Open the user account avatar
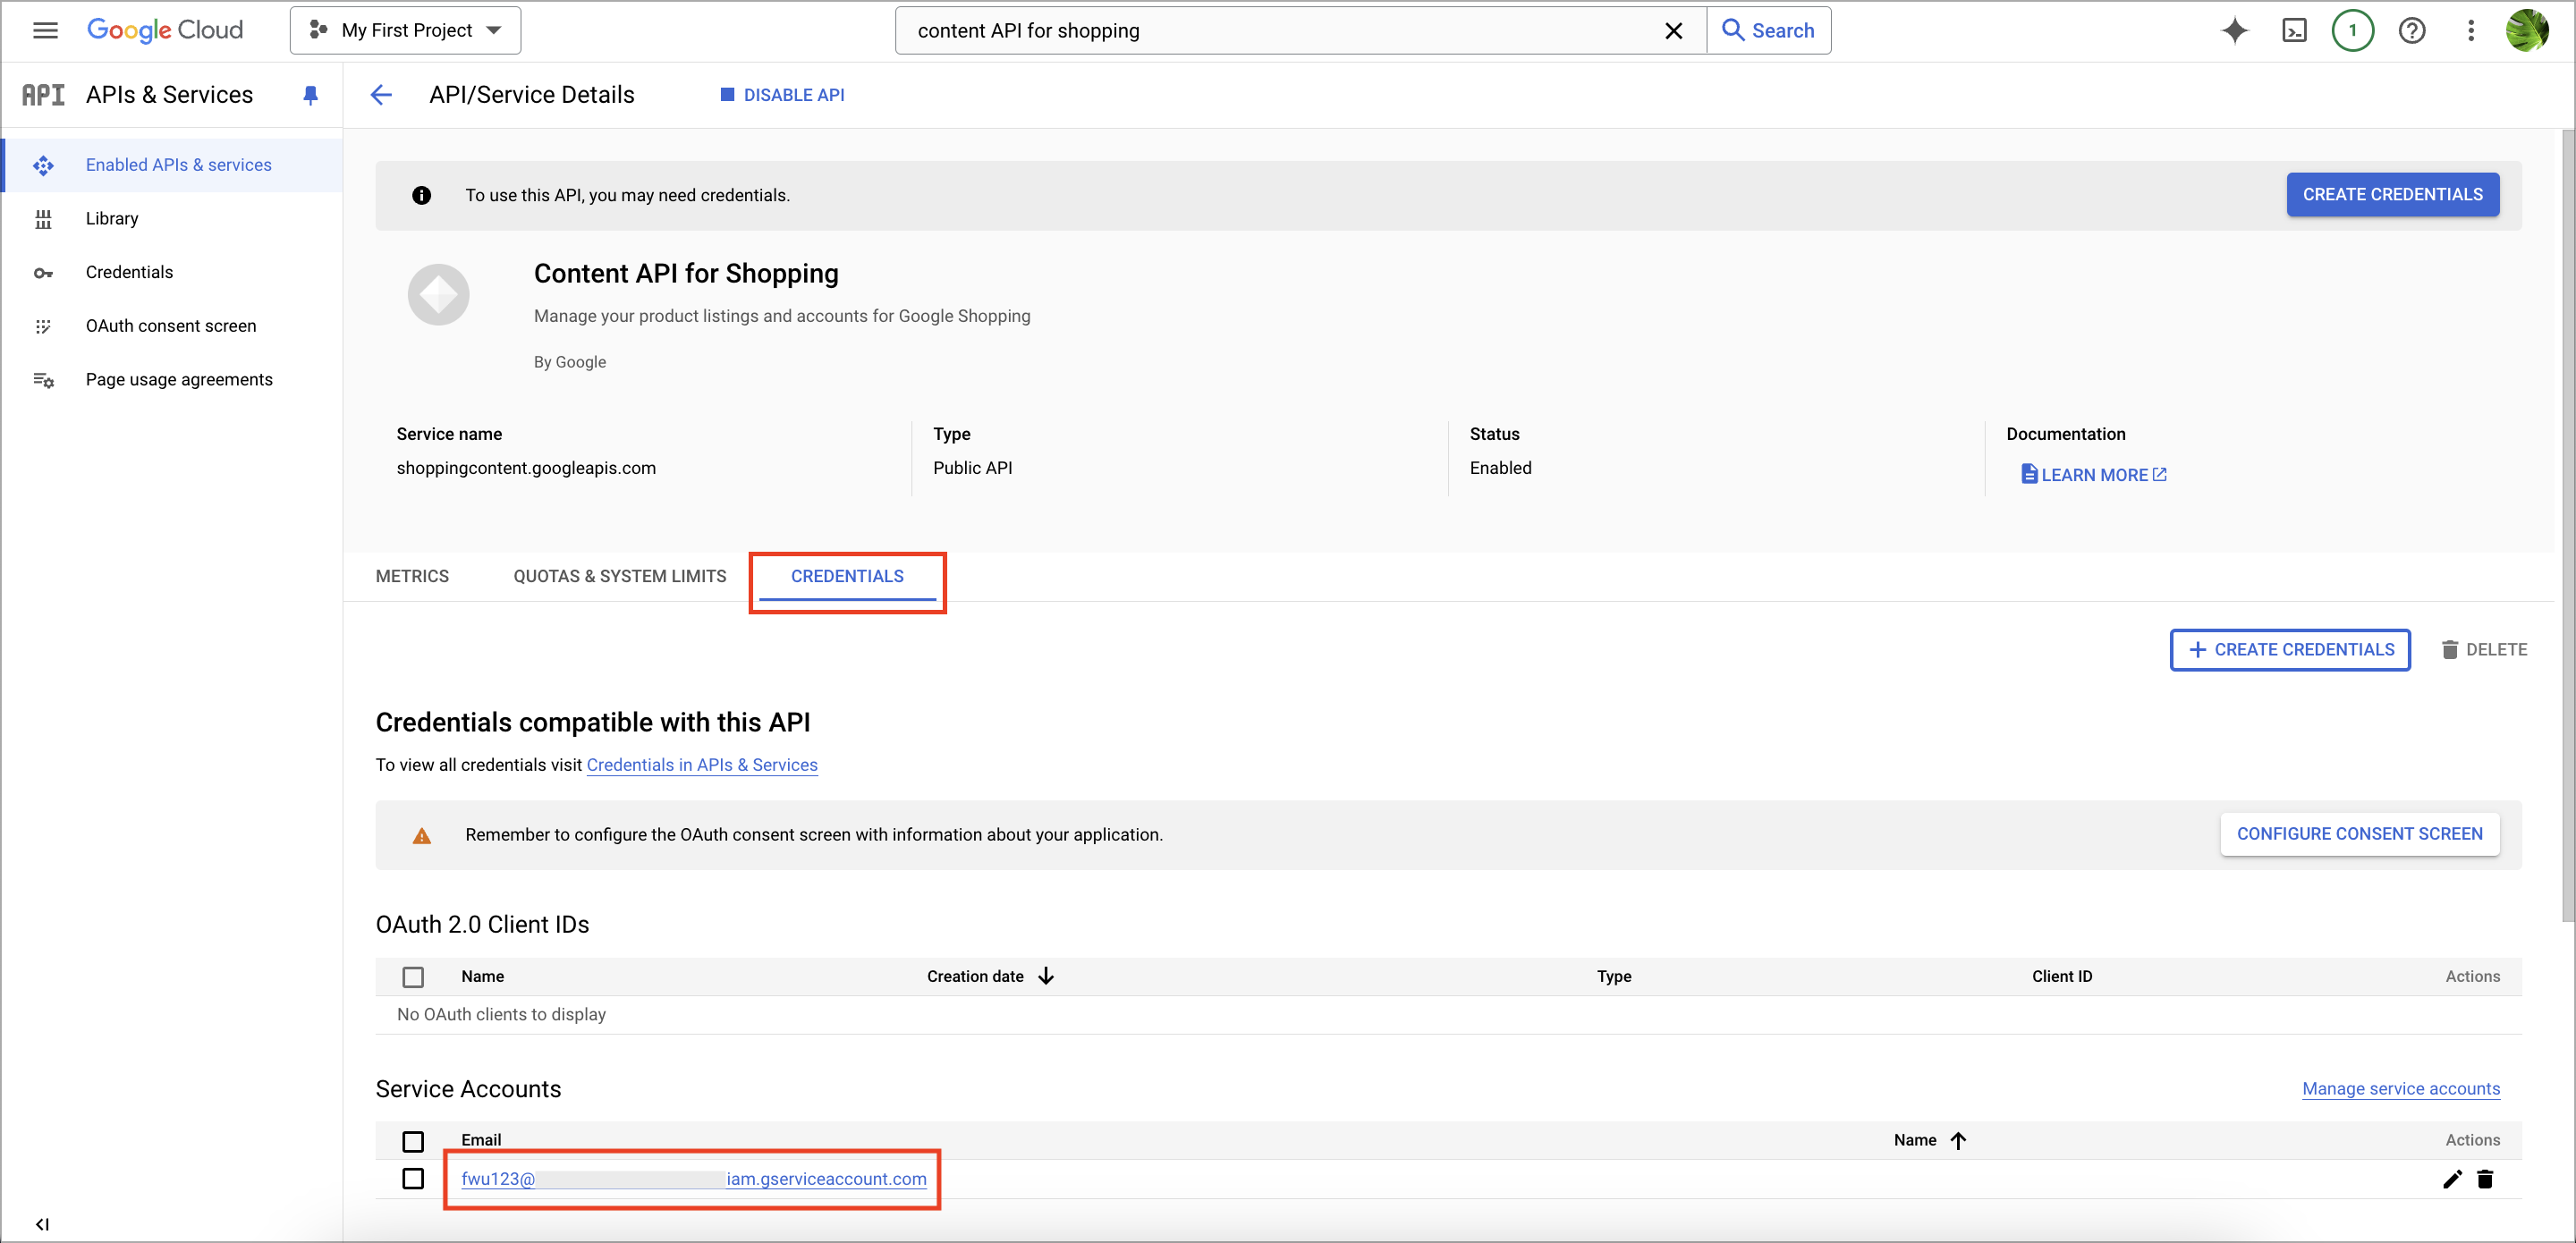The height and width of the screenshot is (1243, 2576). tap(2528, 30)
